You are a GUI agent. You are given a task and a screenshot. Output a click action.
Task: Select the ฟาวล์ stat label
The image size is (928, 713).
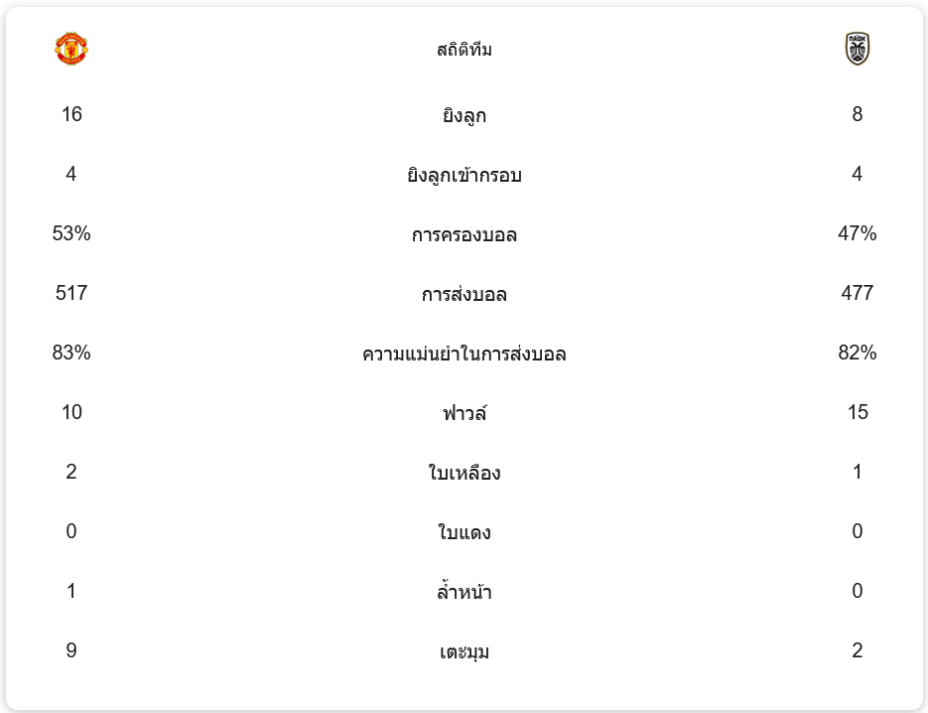(x=464, y=413)
